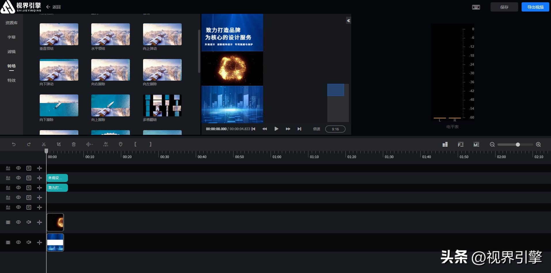Redo the last undone edit
The height and width of the screenshot is (273, 551).
click(x=29, y=144)
